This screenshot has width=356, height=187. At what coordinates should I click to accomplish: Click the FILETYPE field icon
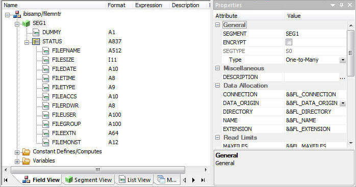pyautogui.click(x=45, y=87)
